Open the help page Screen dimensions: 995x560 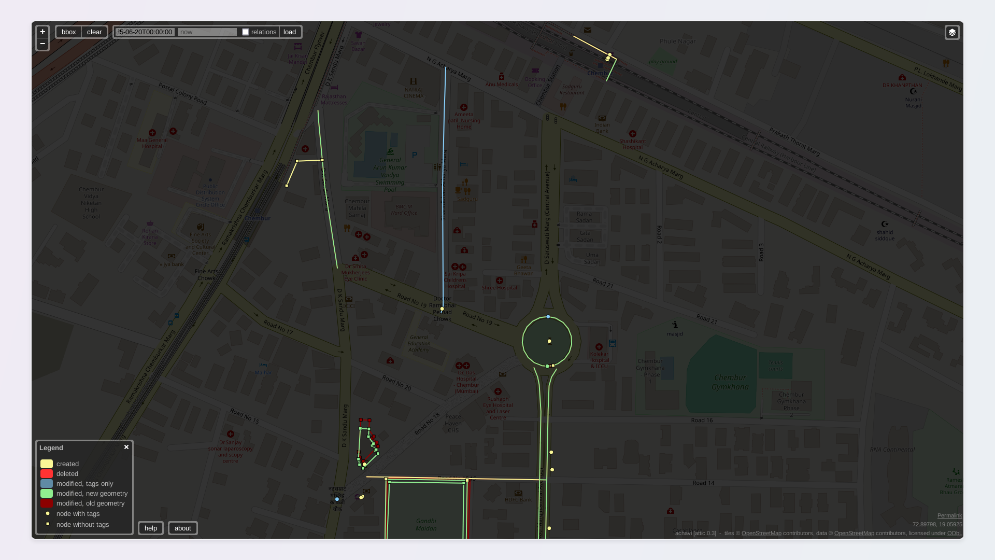(x=151, y=528)
